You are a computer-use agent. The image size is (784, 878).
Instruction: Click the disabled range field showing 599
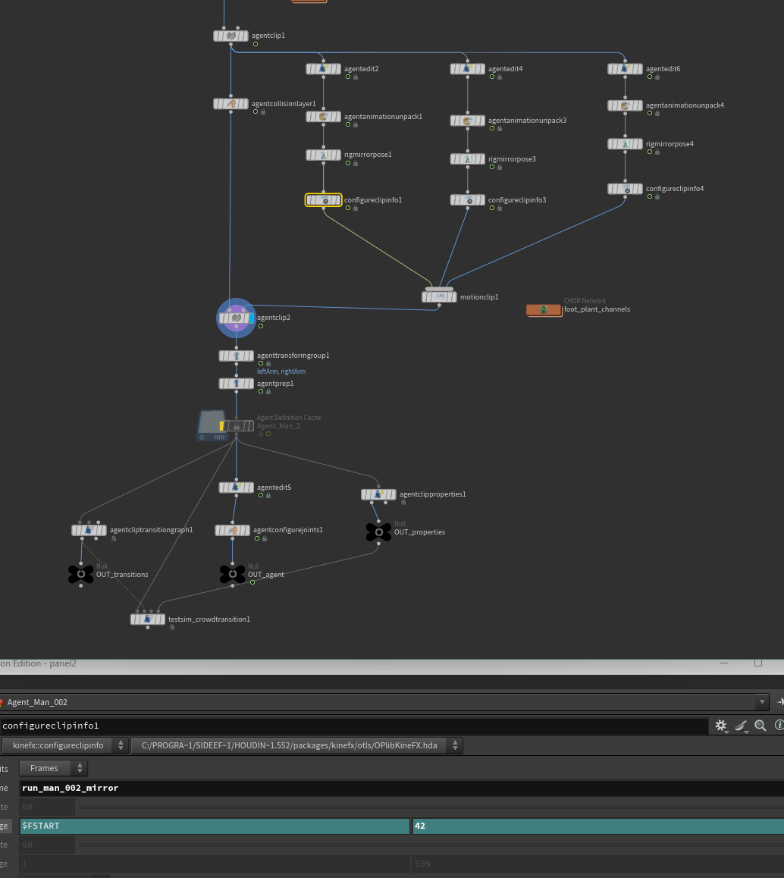click(598, 864)
